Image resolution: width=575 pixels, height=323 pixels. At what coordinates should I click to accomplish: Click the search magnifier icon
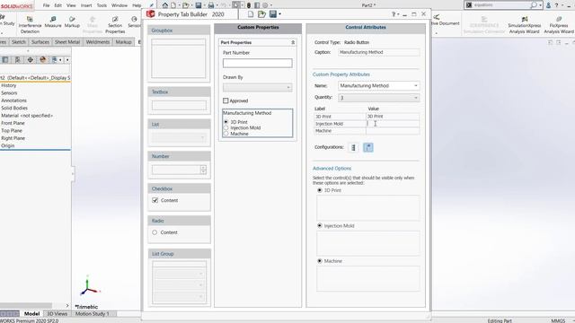[x=534, y=5]
